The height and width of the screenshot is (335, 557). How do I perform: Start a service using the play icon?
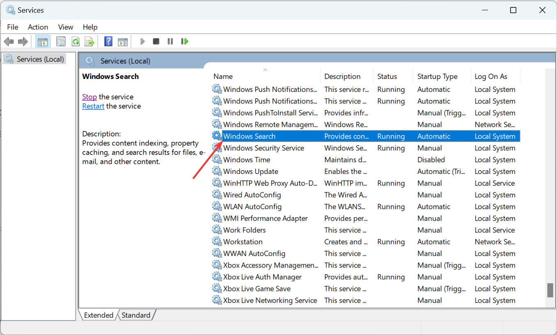tap(143, 41)
